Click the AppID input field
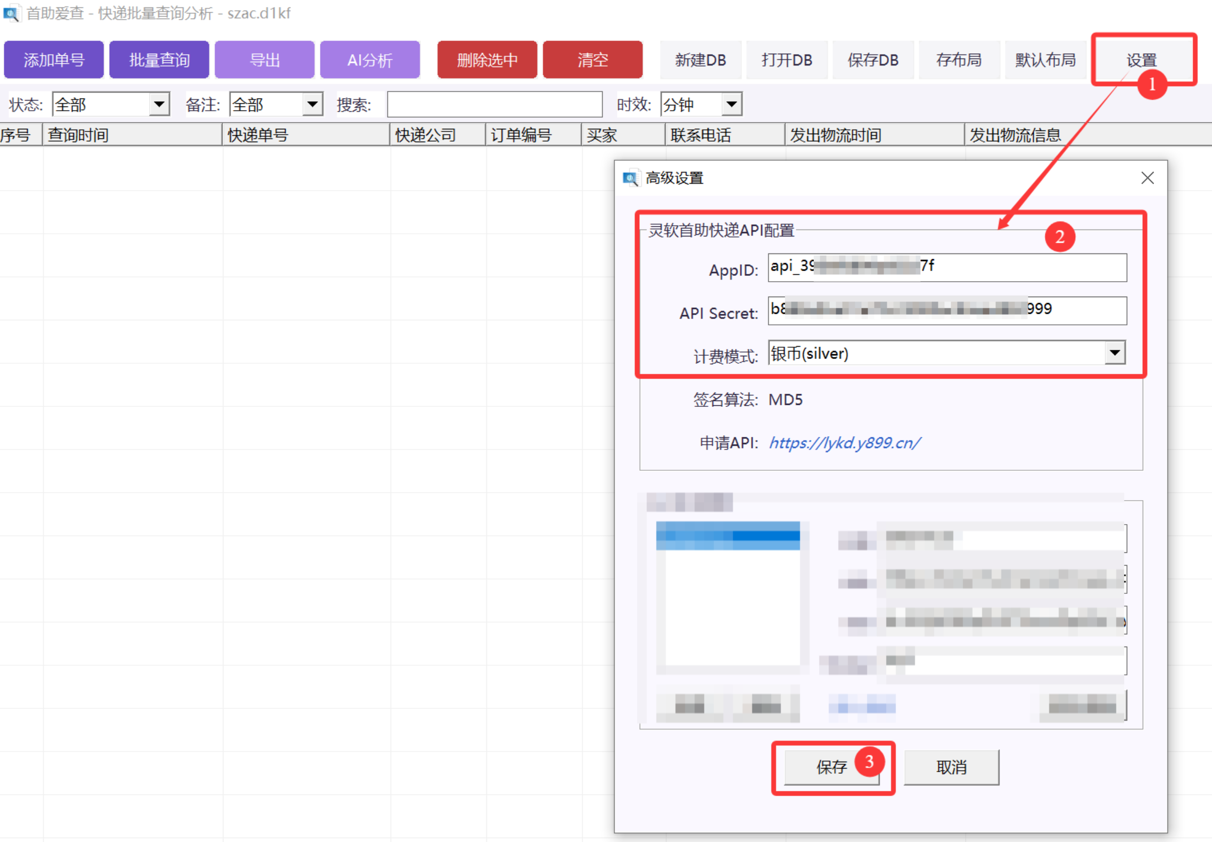This screenshot has width=1212, height=842. [947, 267]
